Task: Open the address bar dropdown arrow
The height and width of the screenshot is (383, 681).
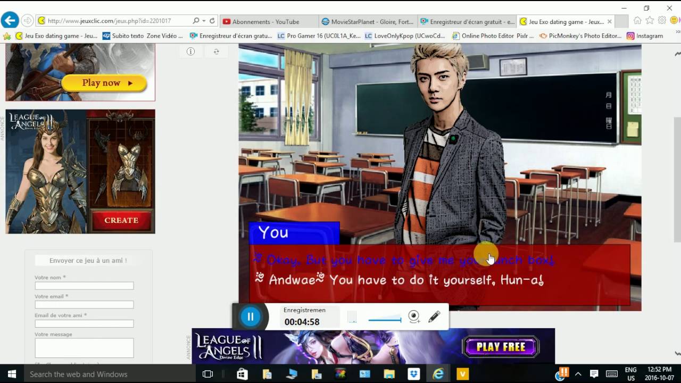Action: click(x=204, y=21)
